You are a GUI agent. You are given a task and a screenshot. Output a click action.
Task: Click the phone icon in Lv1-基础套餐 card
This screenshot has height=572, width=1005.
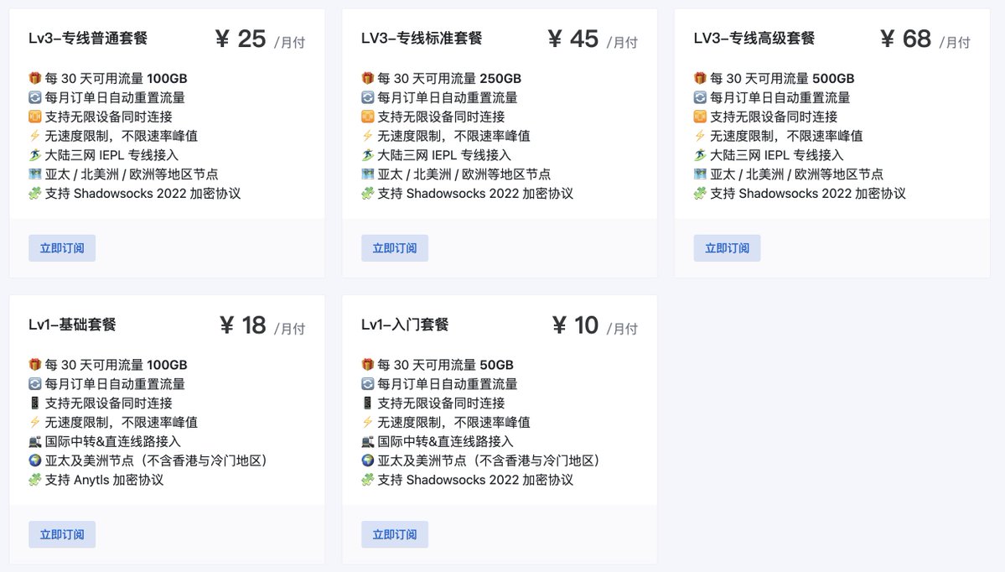(35, 403)
